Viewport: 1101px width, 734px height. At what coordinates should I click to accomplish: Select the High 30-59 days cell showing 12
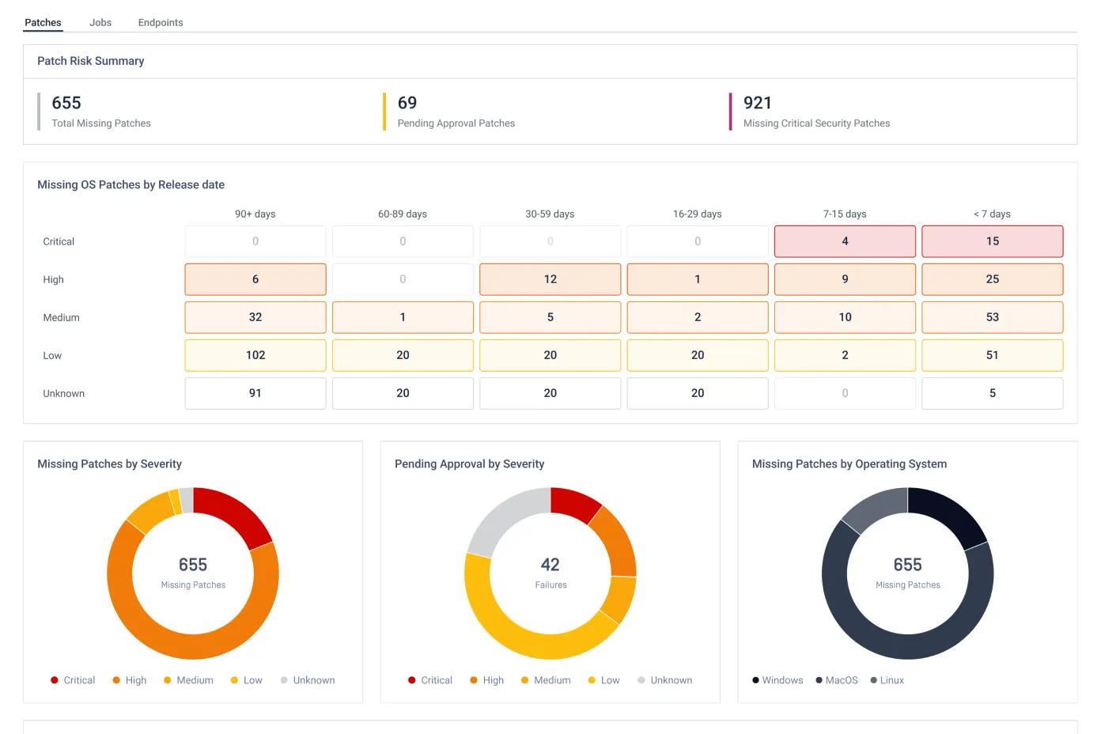click(x=550, y=279)
